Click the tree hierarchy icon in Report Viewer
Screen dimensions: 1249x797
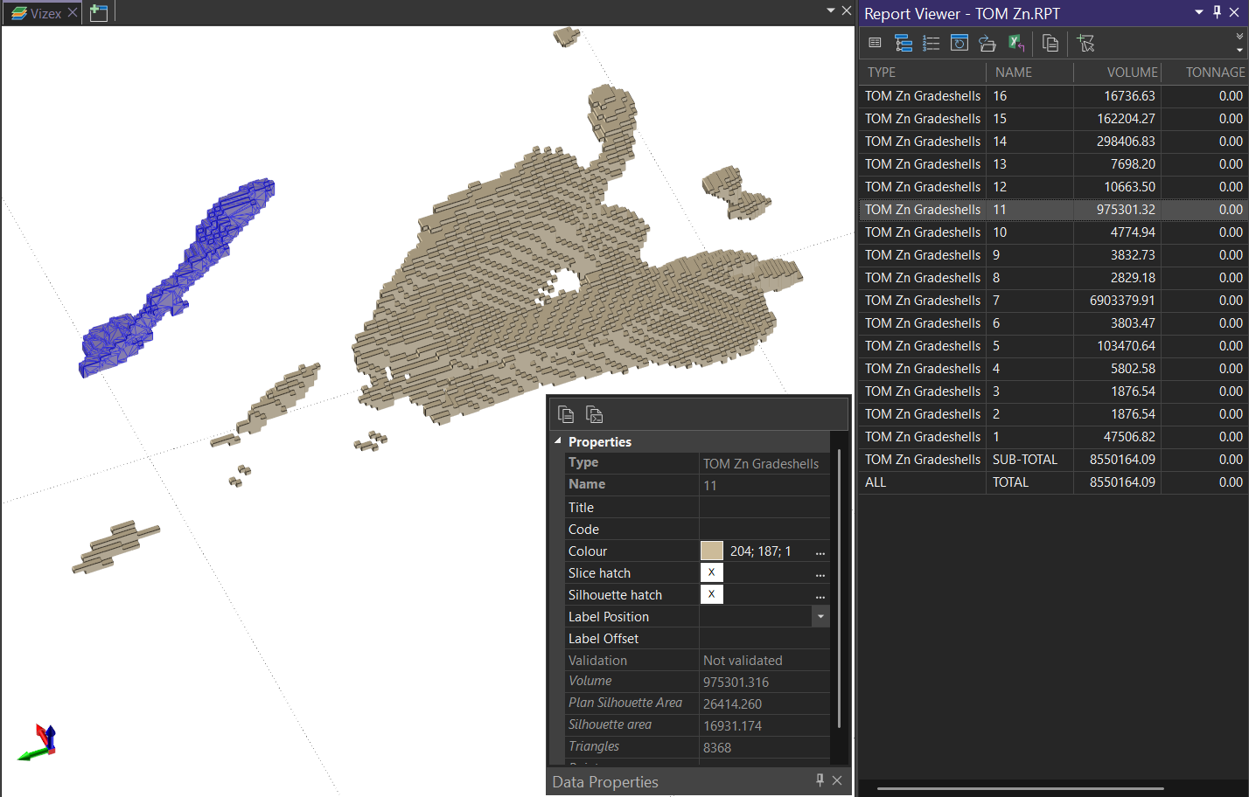(x=904, y=43)
